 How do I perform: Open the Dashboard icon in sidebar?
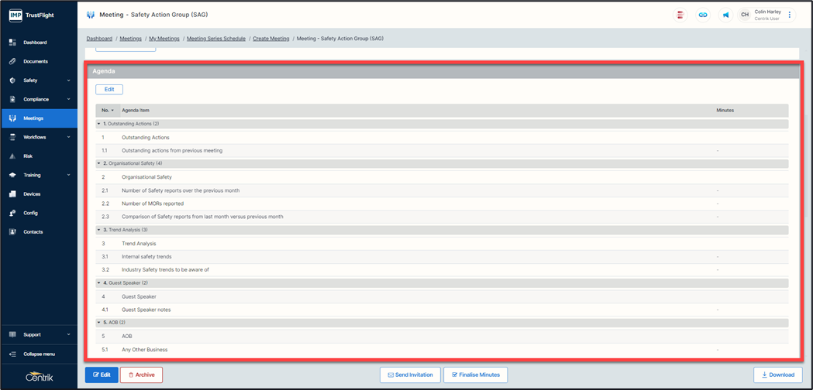12,43
